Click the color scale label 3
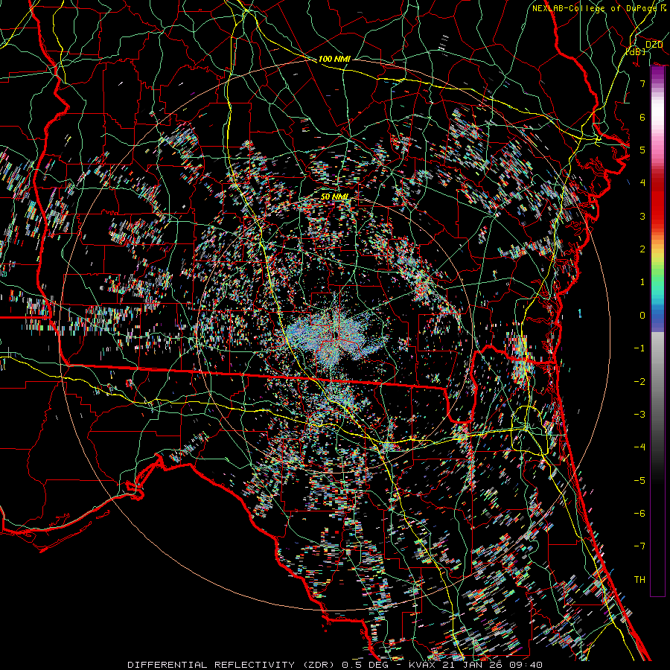 pos(642,216)
